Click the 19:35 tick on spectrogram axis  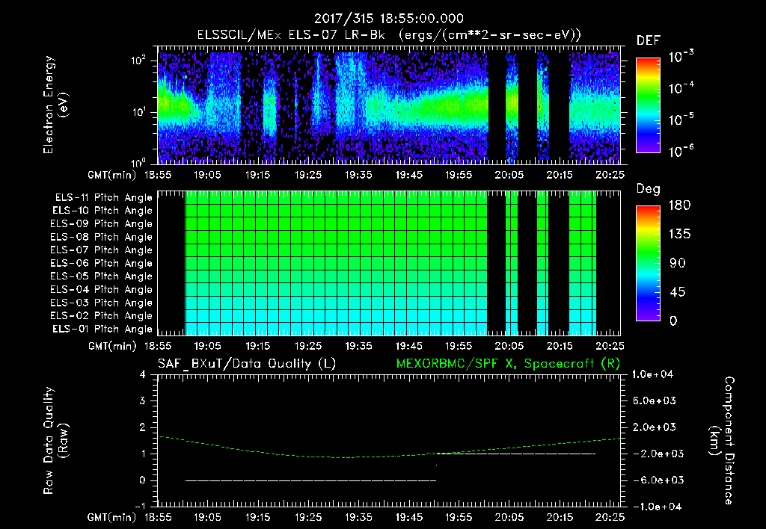[x=358, y=175]
